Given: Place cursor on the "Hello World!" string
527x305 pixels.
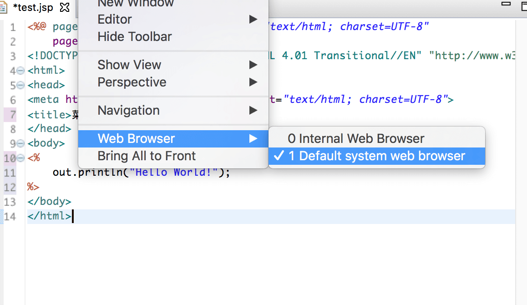Looking at the screenshot, I should tap(173, 173).
